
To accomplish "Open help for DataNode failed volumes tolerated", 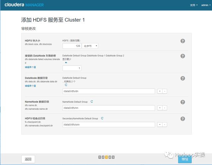I will tap(183, 56).
